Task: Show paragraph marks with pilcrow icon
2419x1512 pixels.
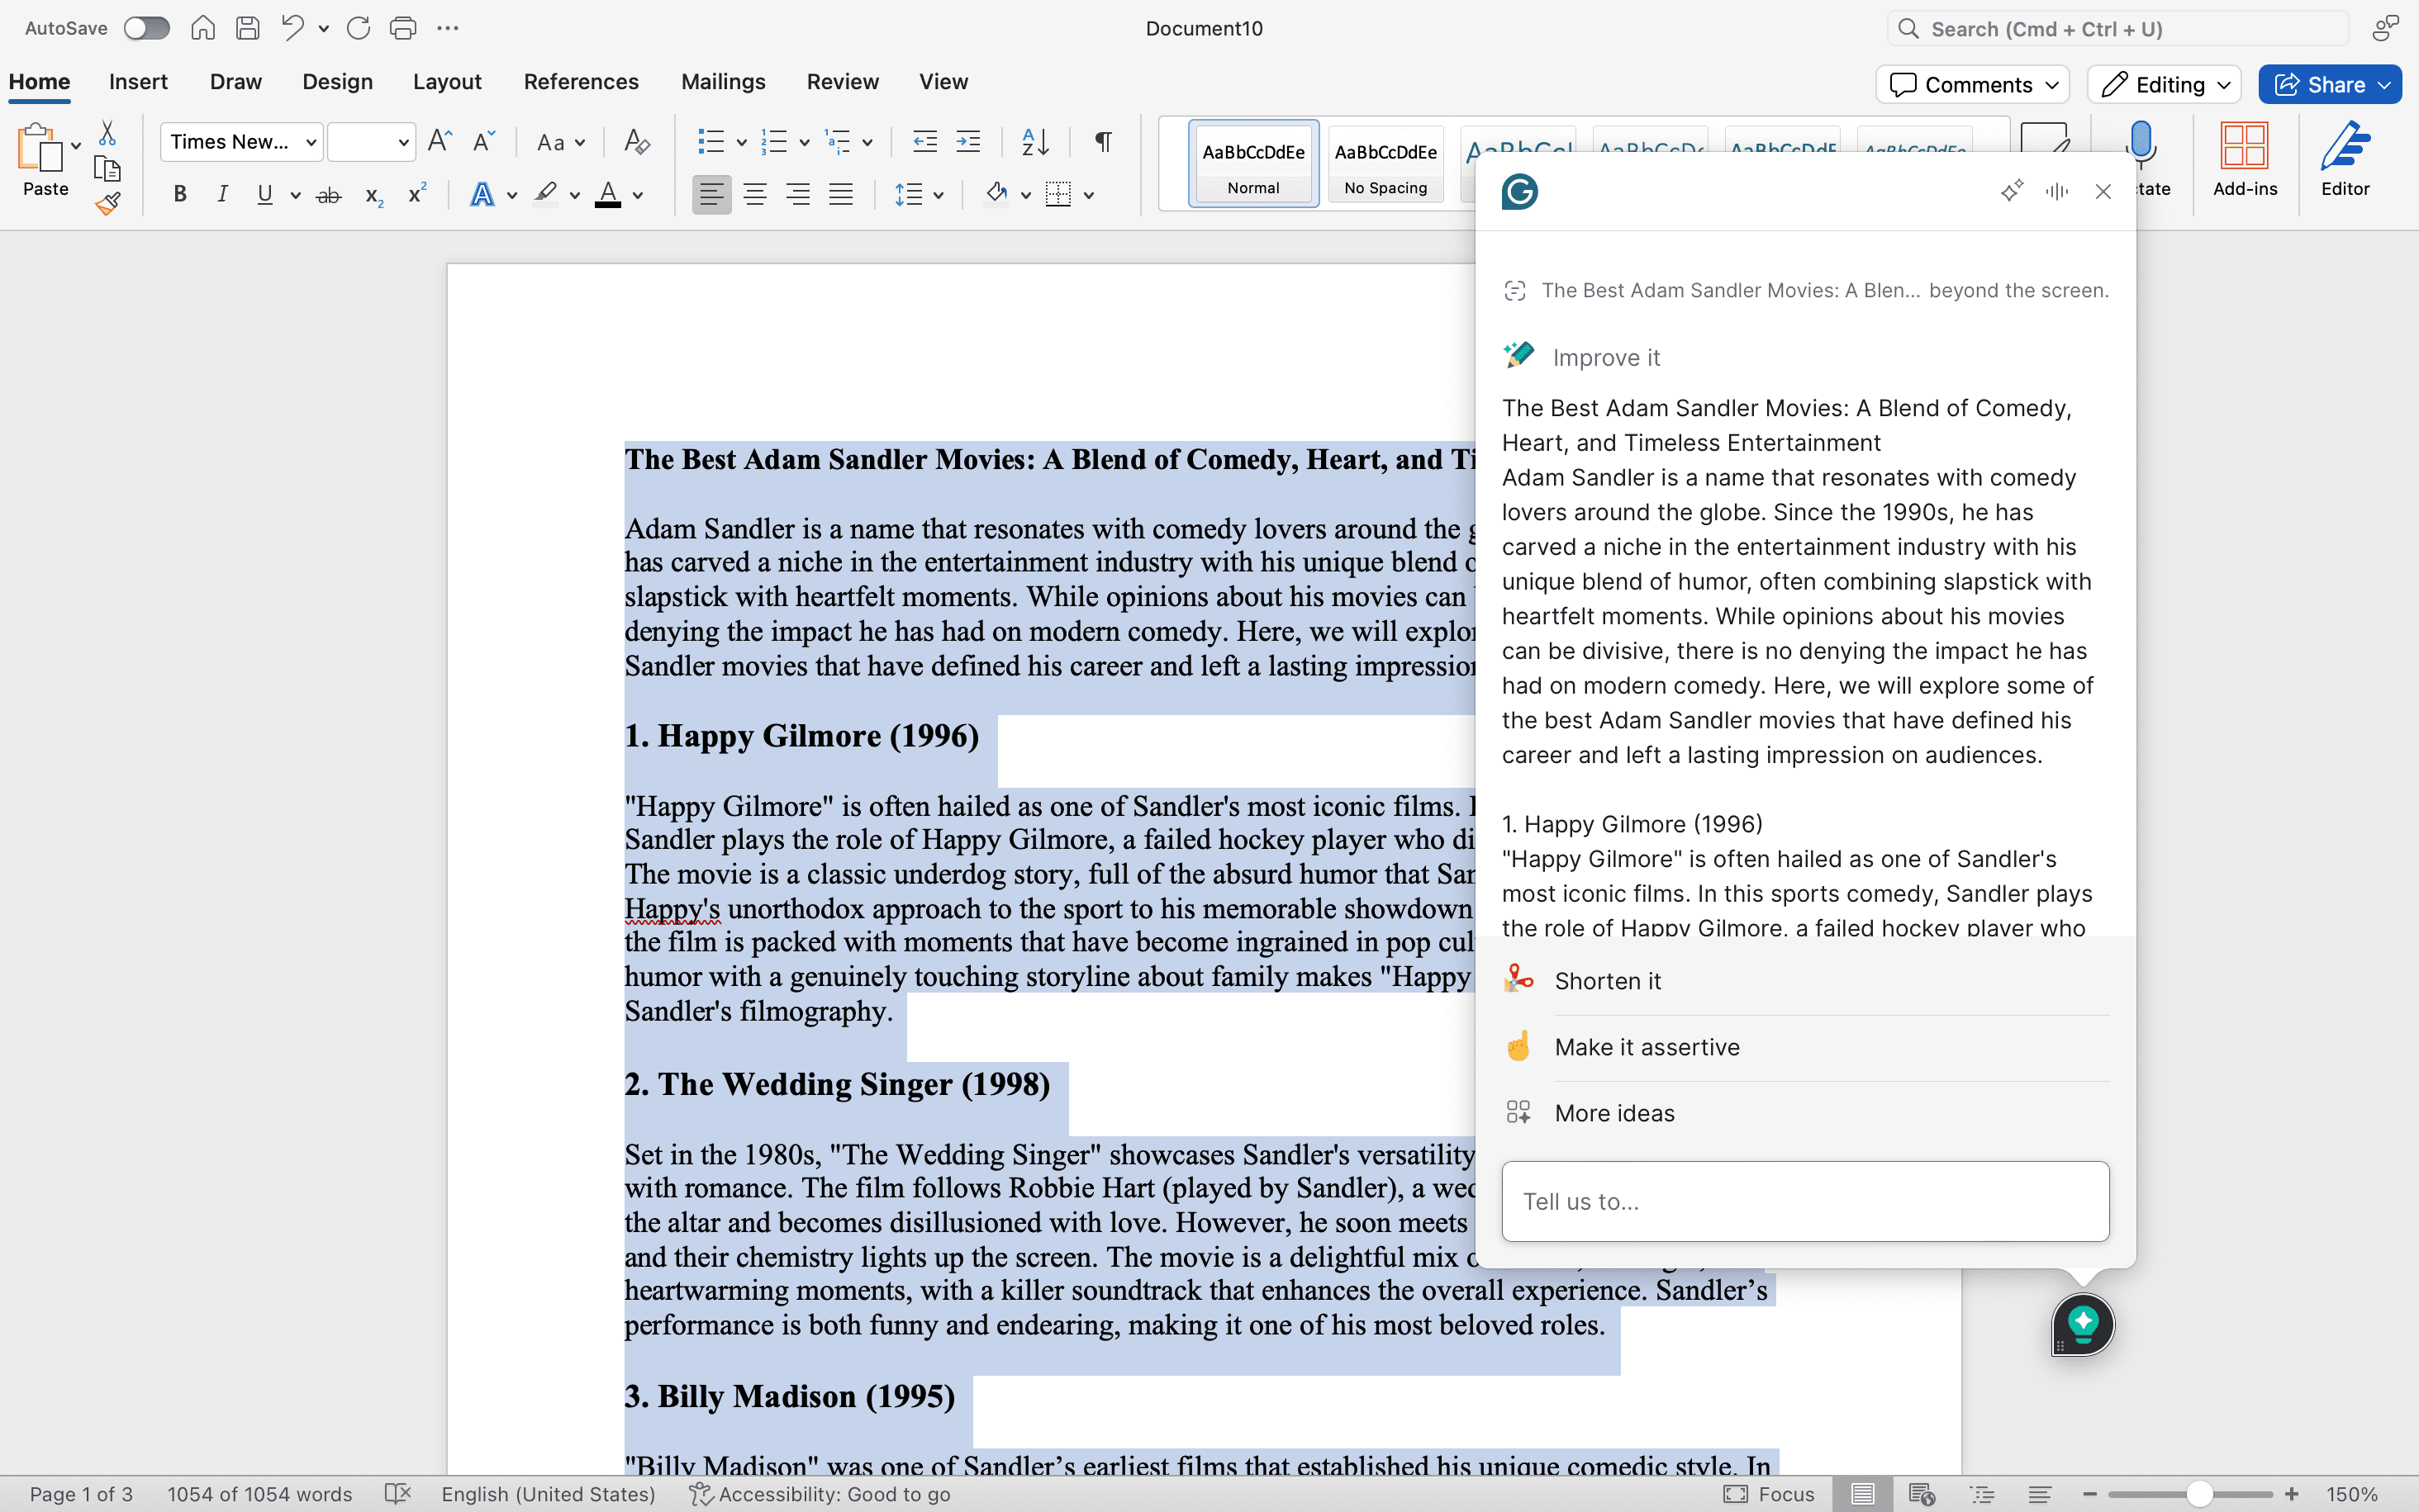Action: click(1102, 142)
